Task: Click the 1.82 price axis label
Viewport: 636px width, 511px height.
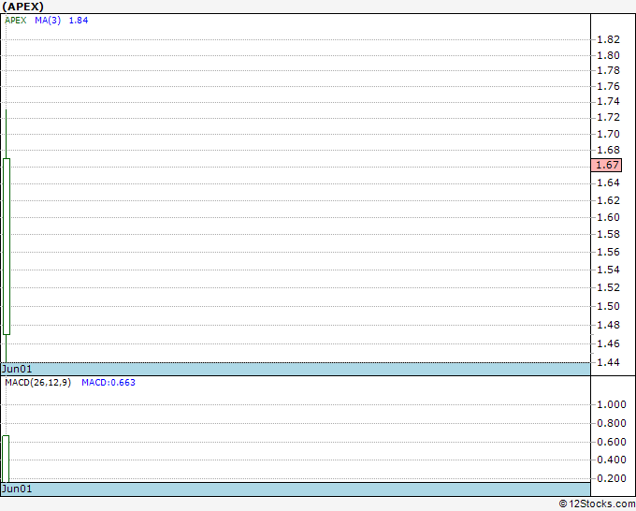Action: click(609, 39)
